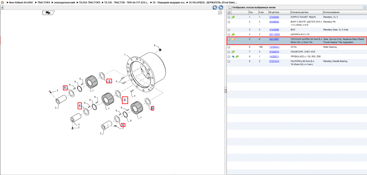This screenshot has height=175, width=367.
Task: Open part number link 837-12035
Action: [274, 34]
